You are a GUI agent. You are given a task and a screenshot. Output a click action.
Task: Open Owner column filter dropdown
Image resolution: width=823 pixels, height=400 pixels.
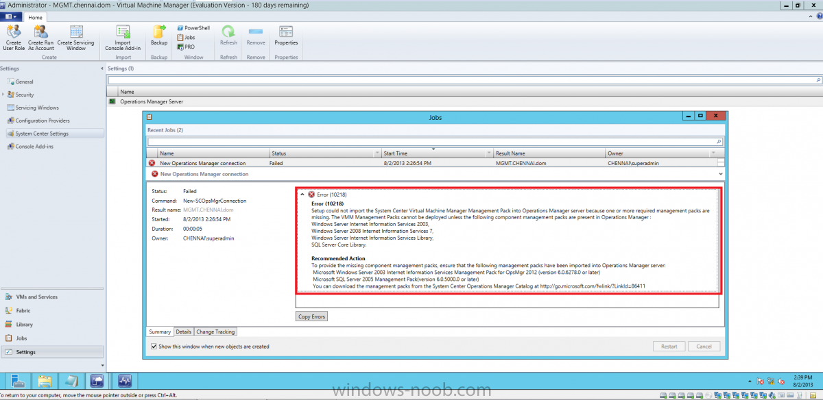(713, 153)
